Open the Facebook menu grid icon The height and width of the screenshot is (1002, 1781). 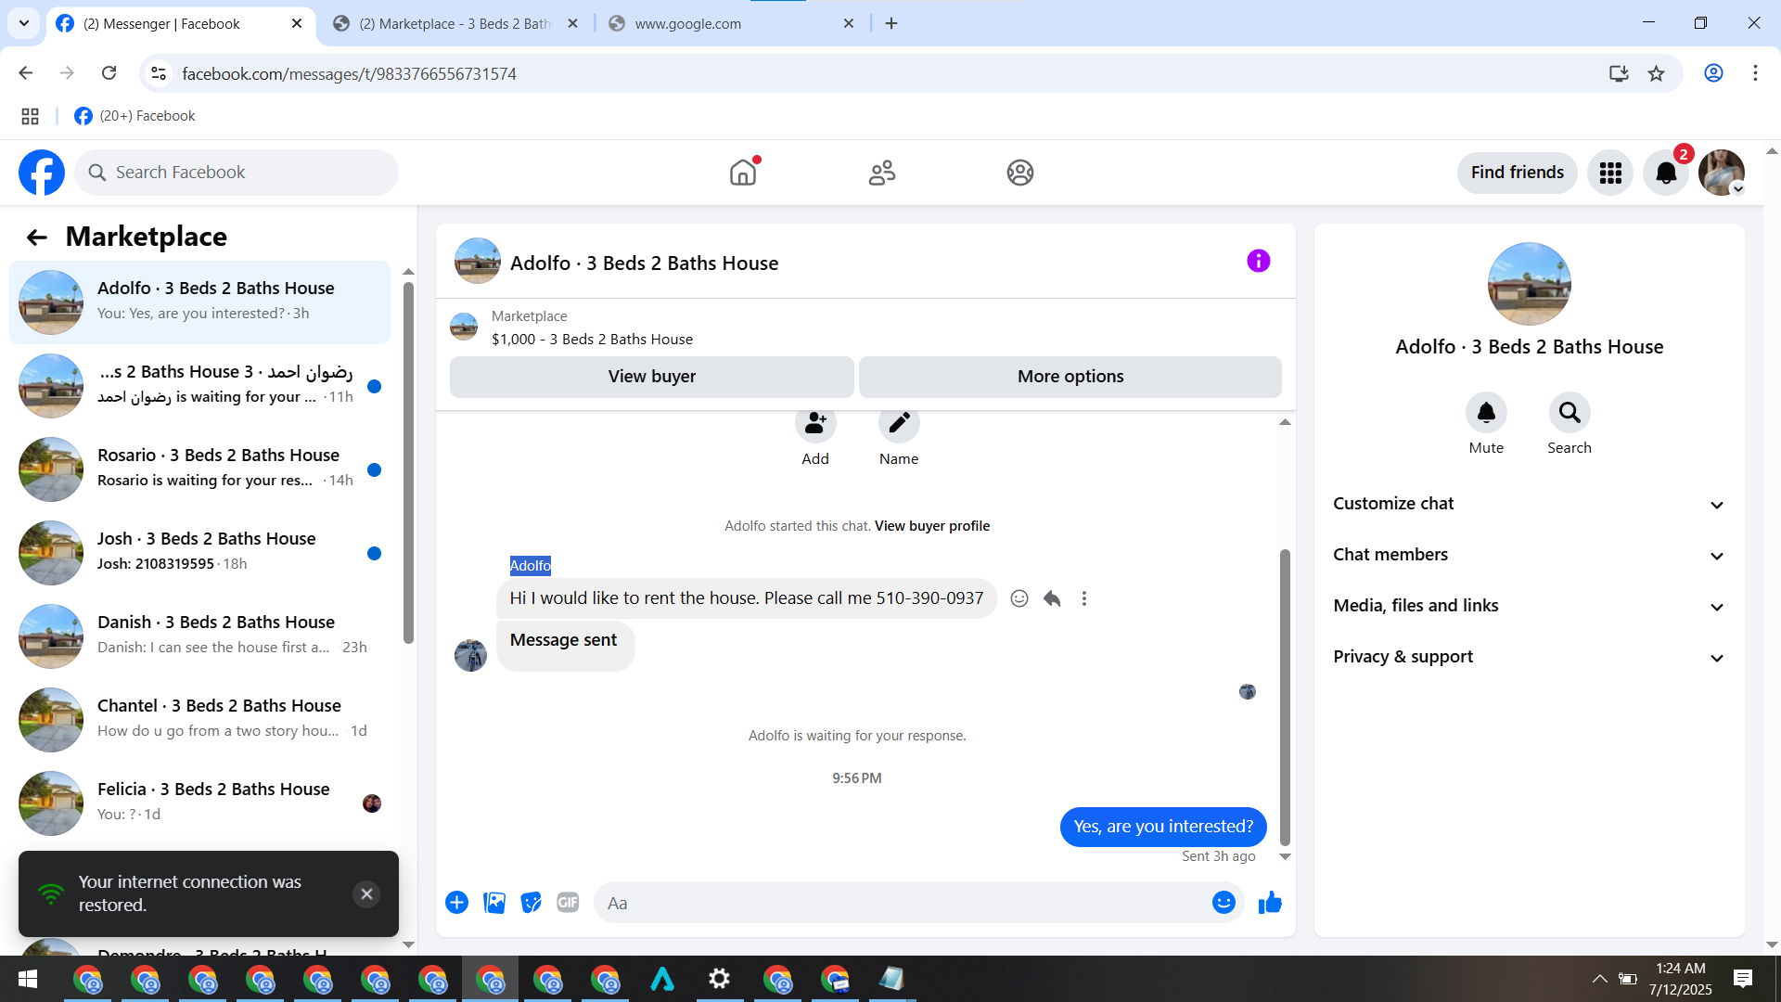click(x=1610, y=173)
